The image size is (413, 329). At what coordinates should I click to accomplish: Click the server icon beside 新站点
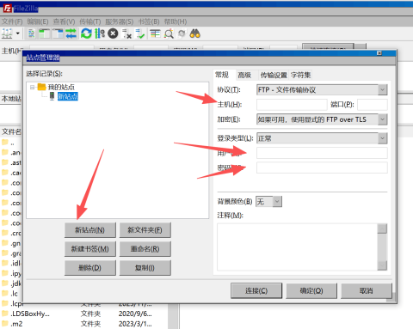tap(52, 96)
